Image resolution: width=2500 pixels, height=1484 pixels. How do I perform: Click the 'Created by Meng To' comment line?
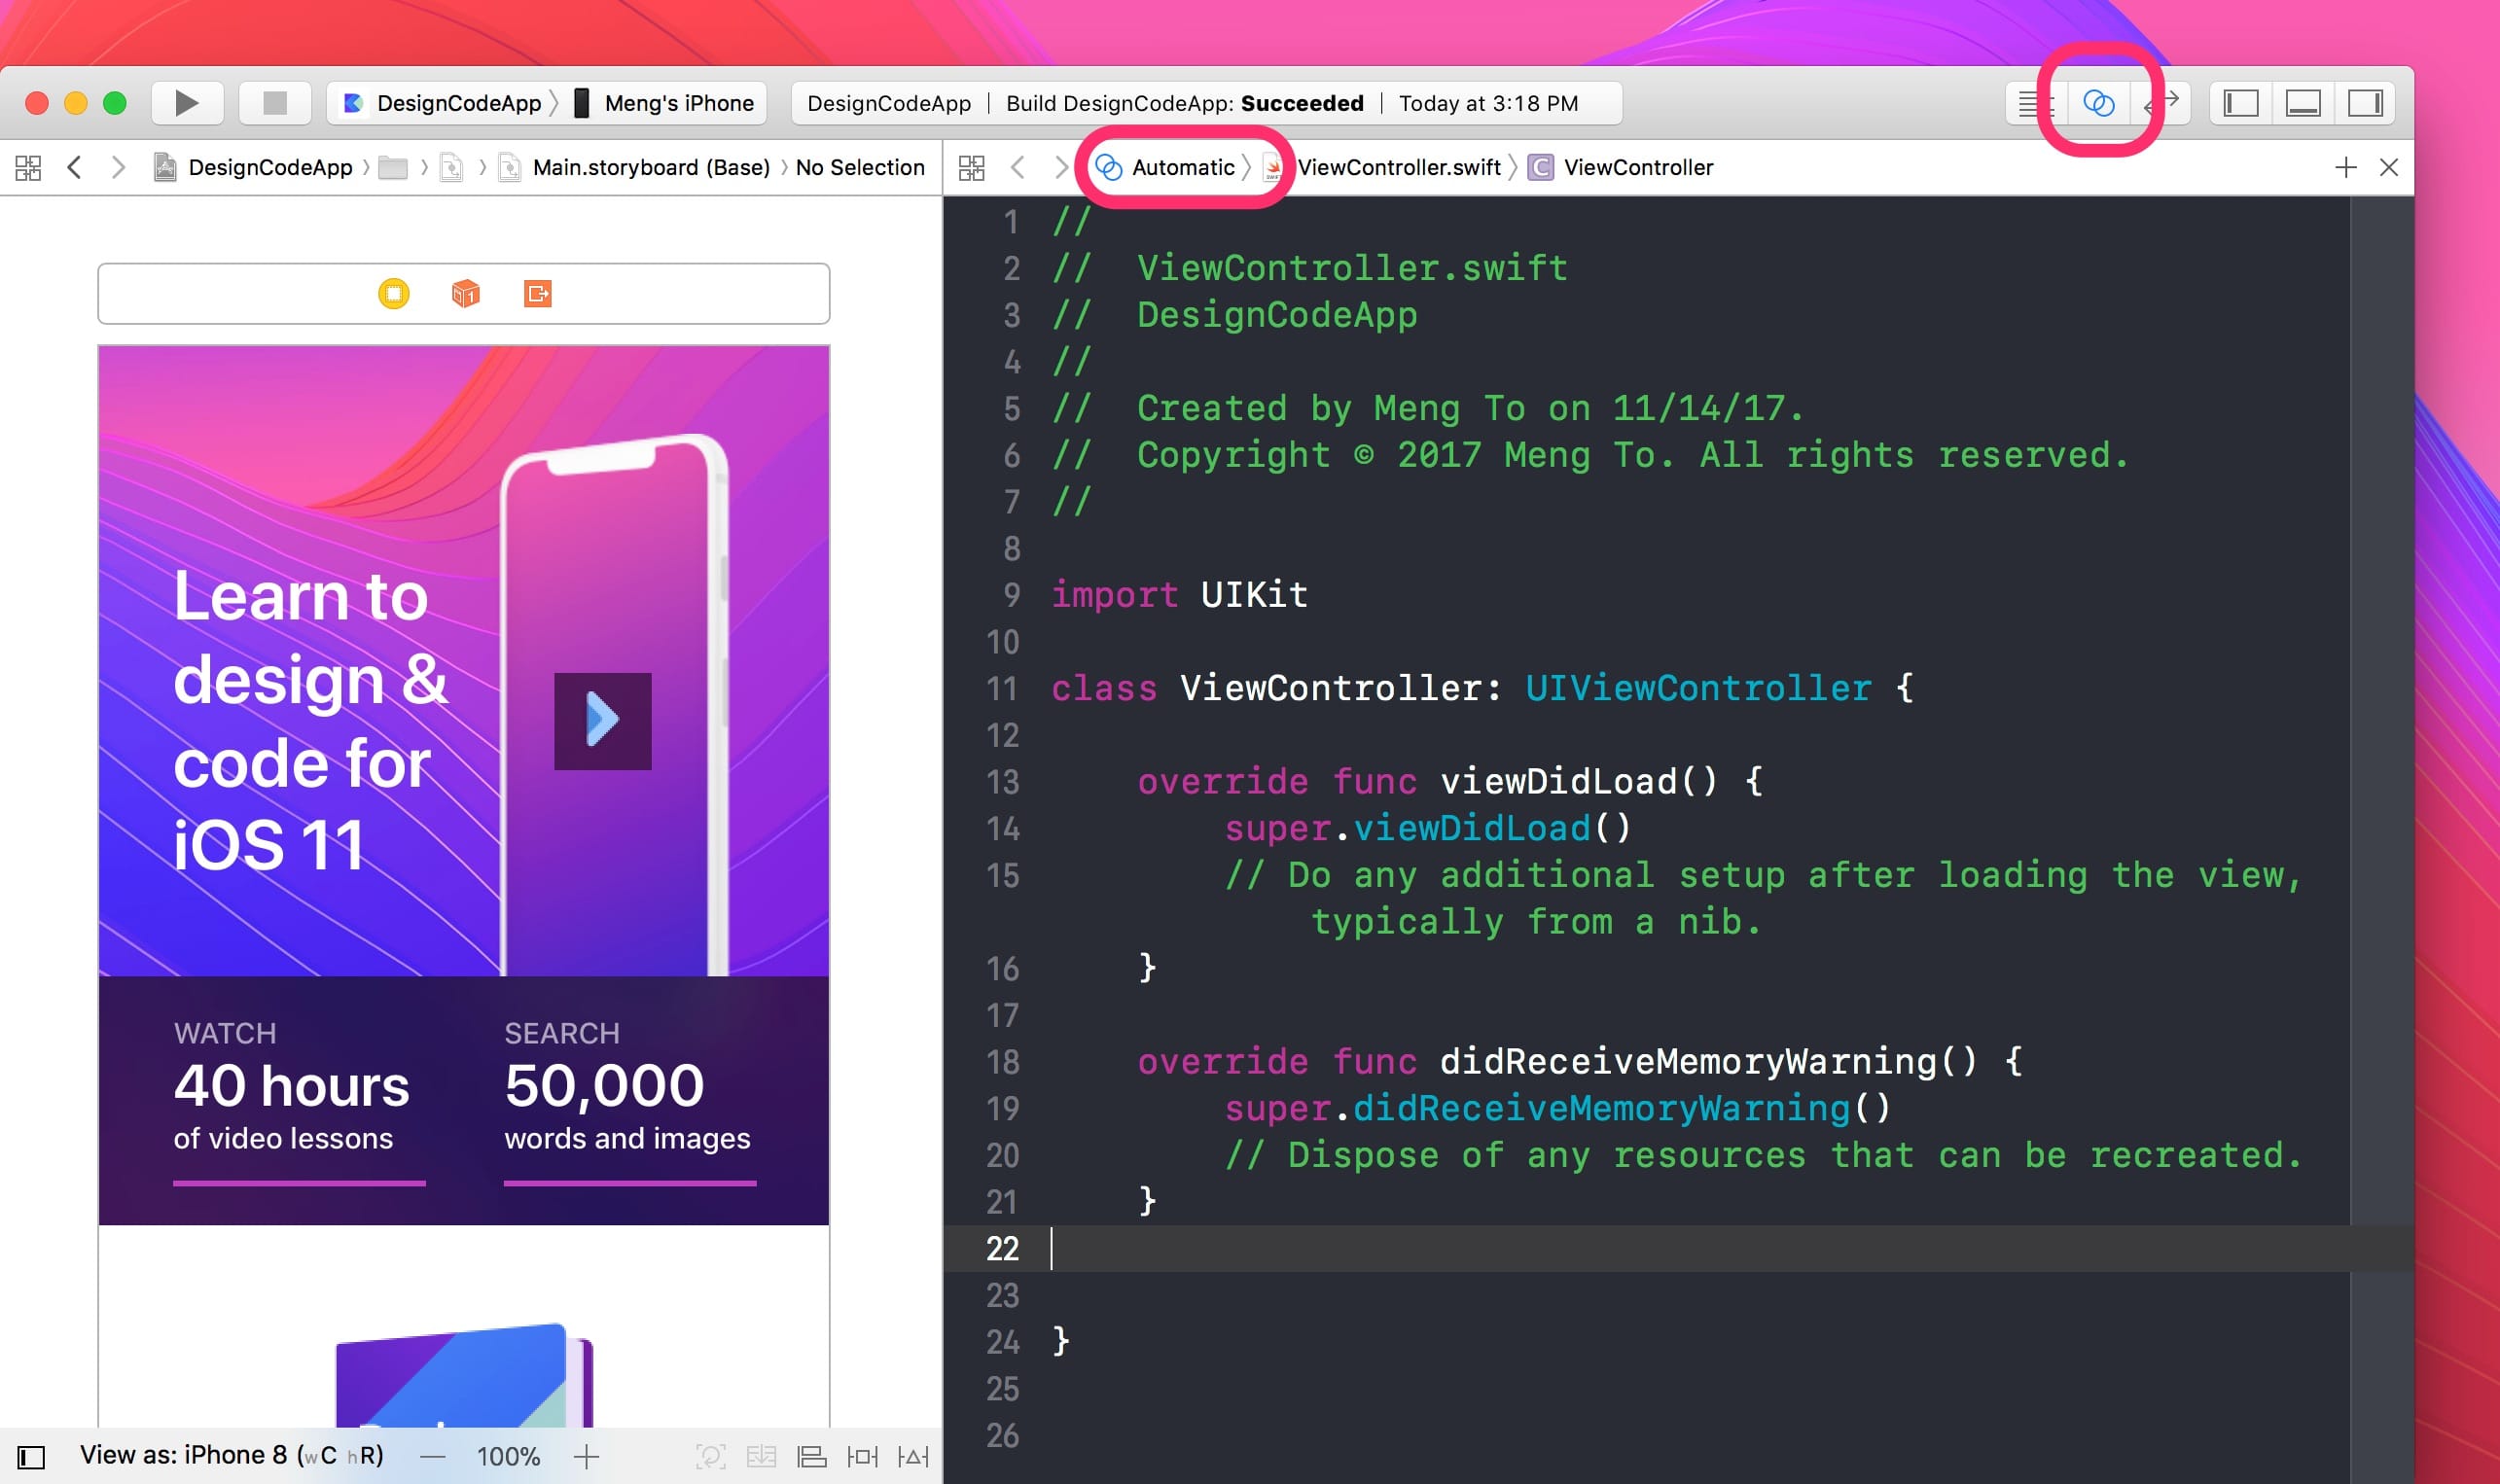pyautogui.click(x=1427, y=409)
